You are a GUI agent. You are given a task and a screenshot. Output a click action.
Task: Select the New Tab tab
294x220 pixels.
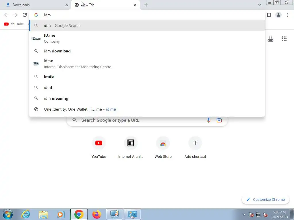[105, 5]
